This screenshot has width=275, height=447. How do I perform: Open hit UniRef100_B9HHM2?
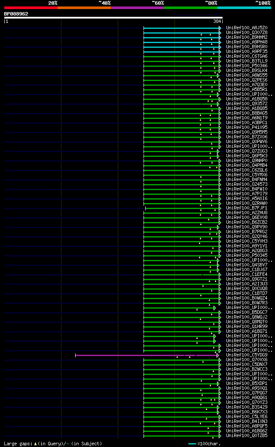[247, 38]
